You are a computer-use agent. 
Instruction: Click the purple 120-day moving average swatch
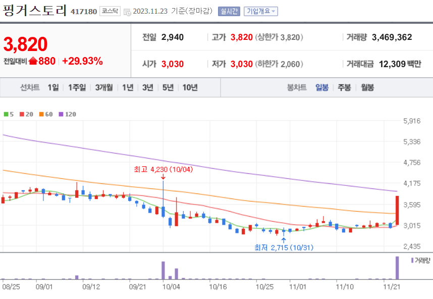(61, 114)
